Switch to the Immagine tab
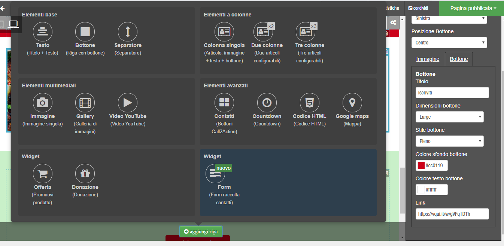The image size is (504, 246). coord(428,59)
